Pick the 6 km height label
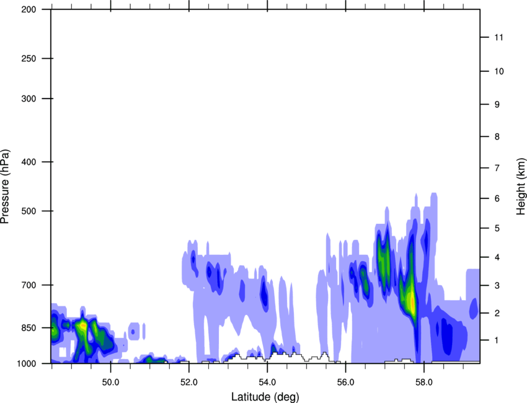Screen dimensions: 527x403 click(497, 198)
